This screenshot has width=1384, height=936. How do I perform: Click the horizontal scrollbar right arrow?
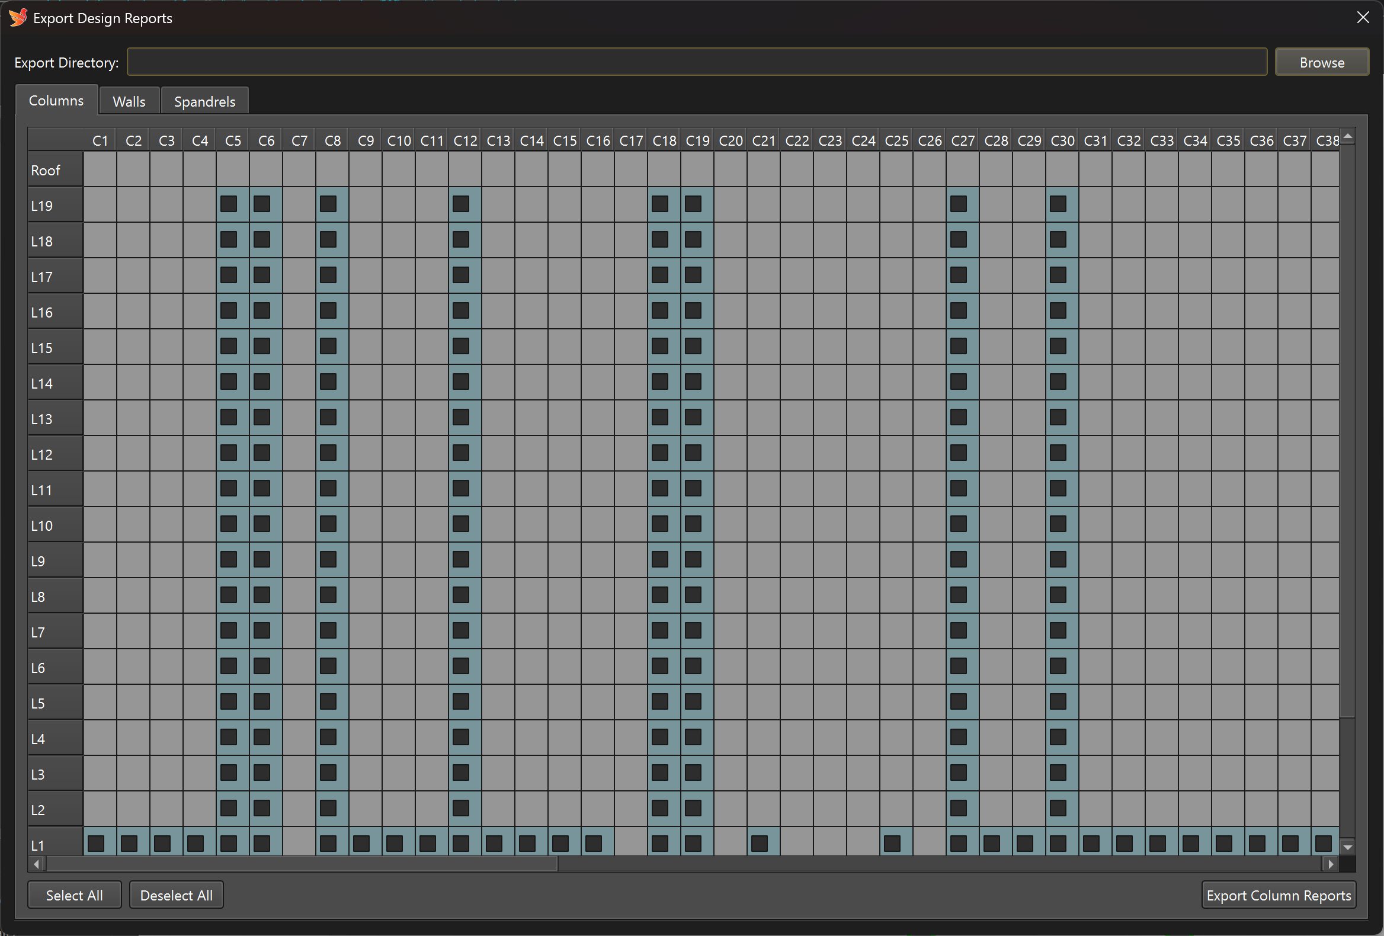(1331, 863)
